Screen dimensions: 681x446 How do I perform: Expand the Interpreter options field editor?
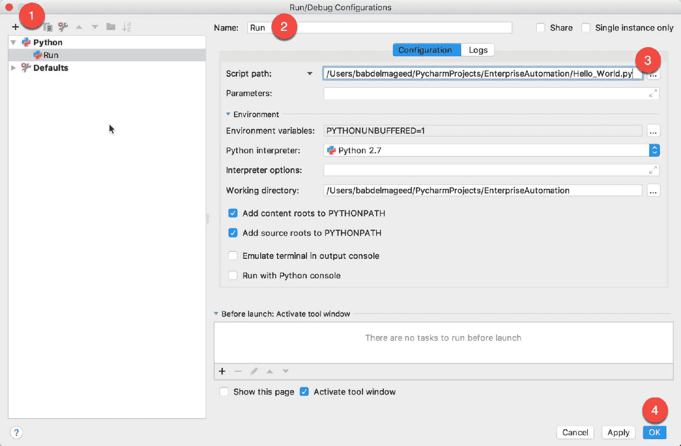tap(653, 170)
